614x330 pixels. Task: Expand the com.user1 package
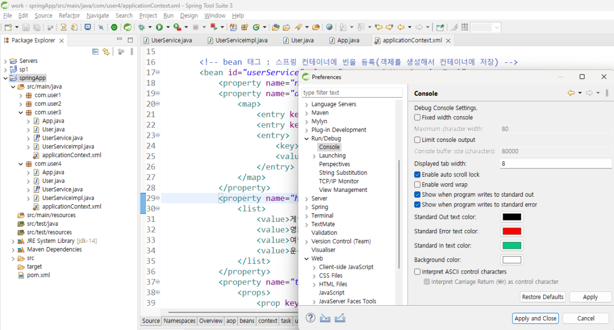(x=21, y=95)
